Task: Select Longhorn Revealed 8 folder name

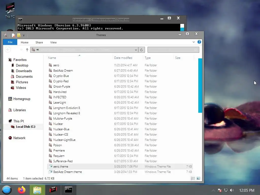Action: coord(67,113)
